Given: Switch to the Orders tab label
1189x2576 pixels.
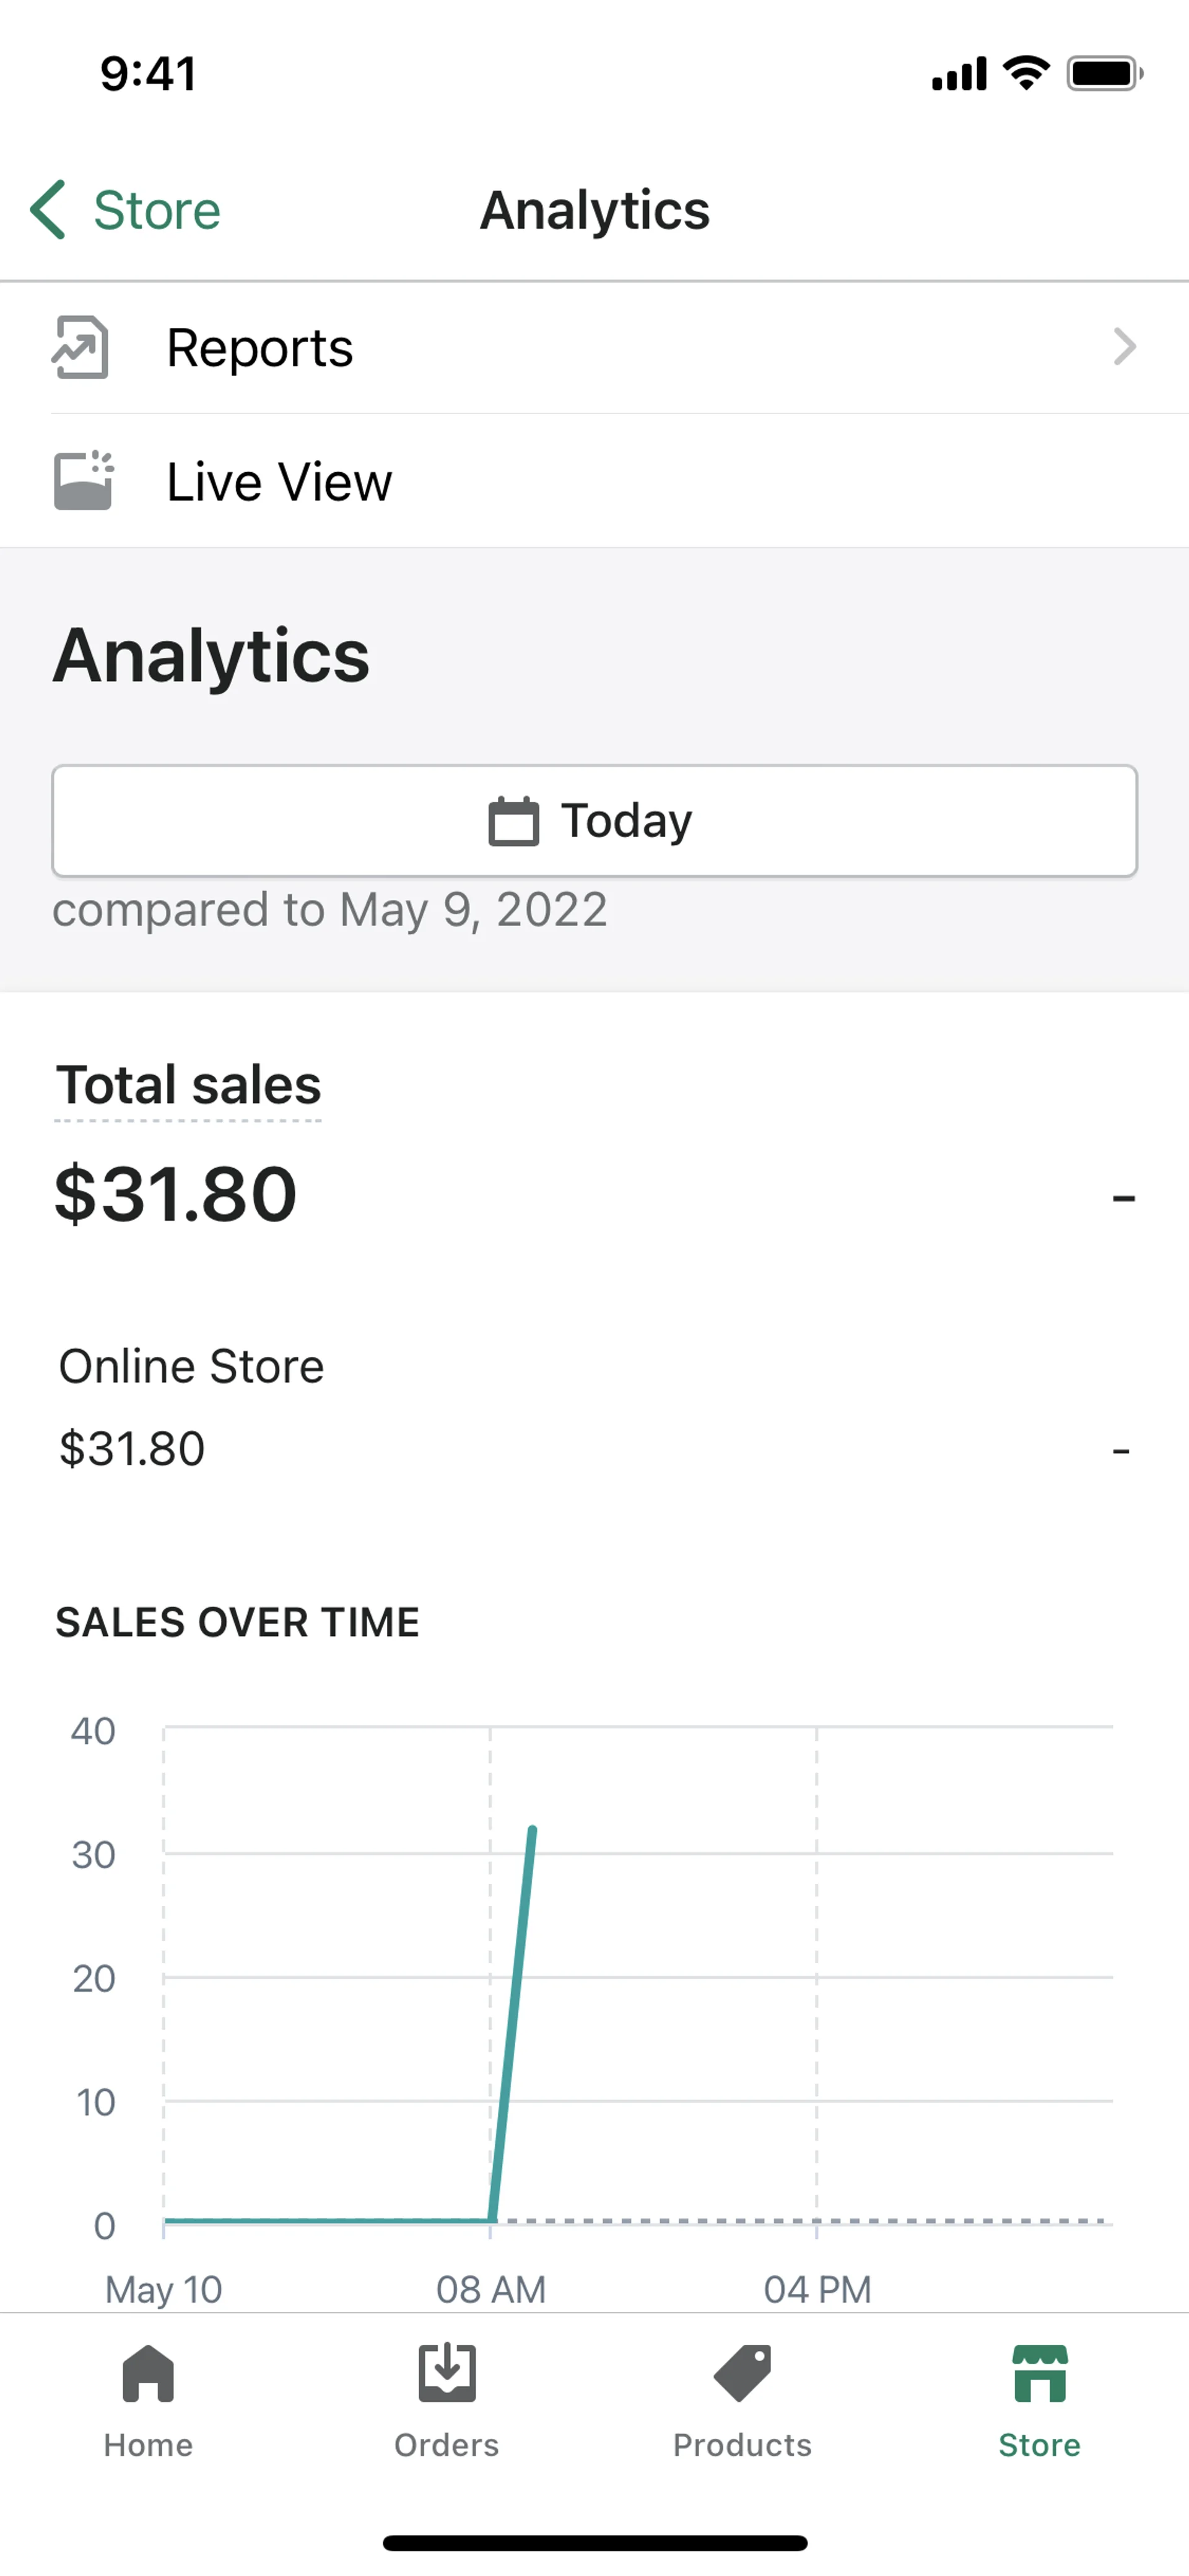Looking at the screenshot, I should click(x=446, y=2445).
